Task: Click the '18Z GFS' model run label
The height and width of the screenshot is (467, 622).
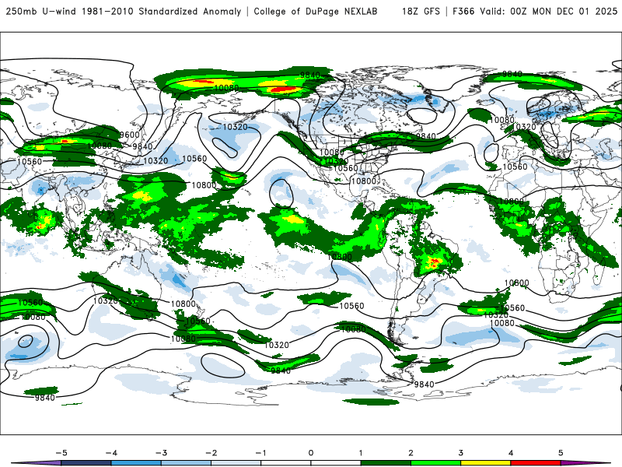Action: (421, 11)
